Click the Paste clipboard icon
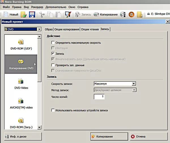Image resolution: width=170 pixels, height=143 pixels. 58,14
